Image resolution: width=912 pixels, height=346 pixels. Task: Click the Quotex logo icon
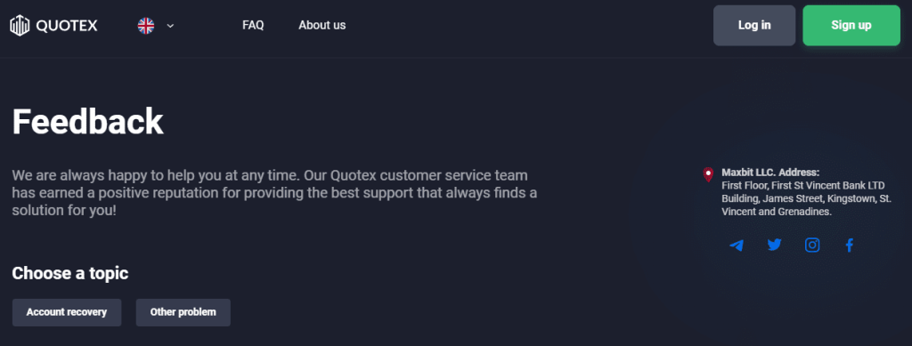(20, 26)
